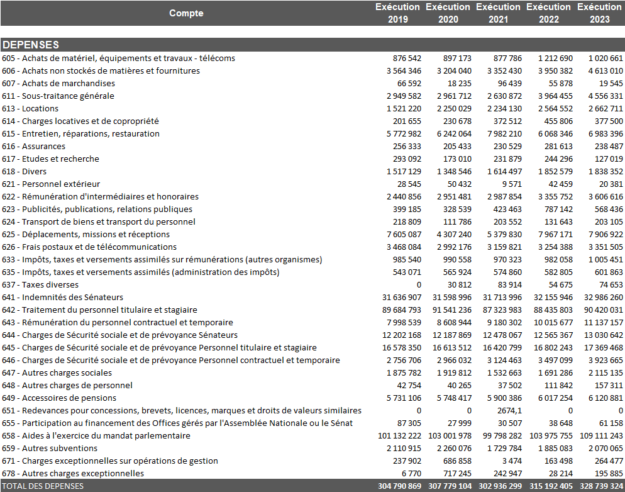Image resolution: width=625 pixels, height=492 pixels.
Task: Click the Compte column header
Action: click(x=186, y=13)
